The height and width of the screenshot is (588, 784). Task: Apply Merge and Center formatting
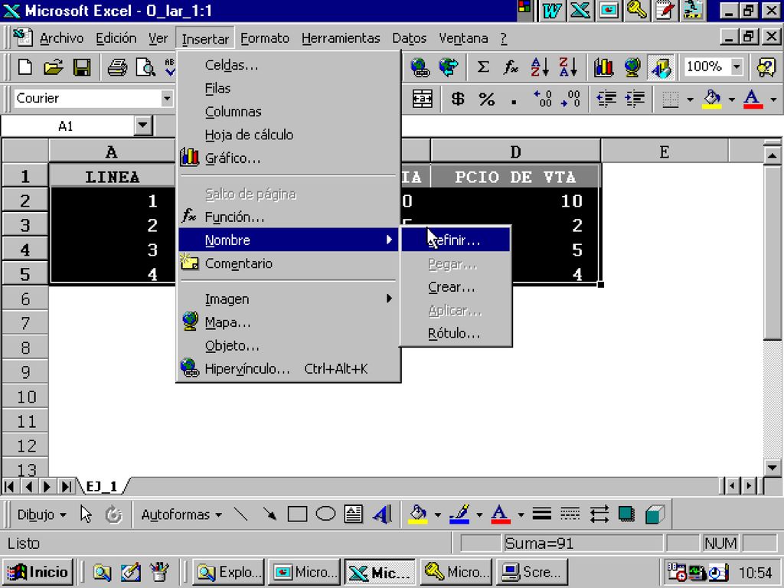pos(422,99)
